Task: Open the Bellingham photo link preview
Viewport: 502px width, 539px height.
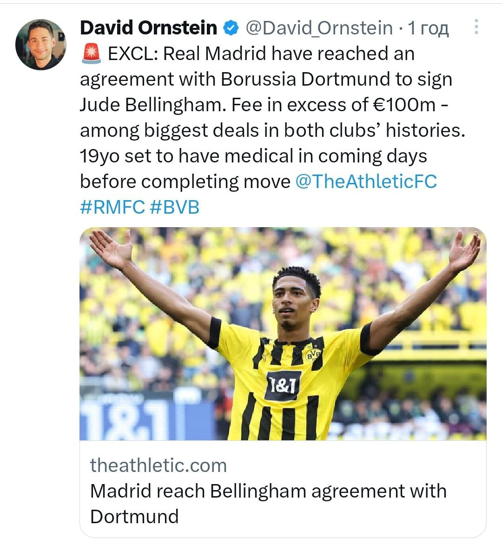Action: pos(283,333)
